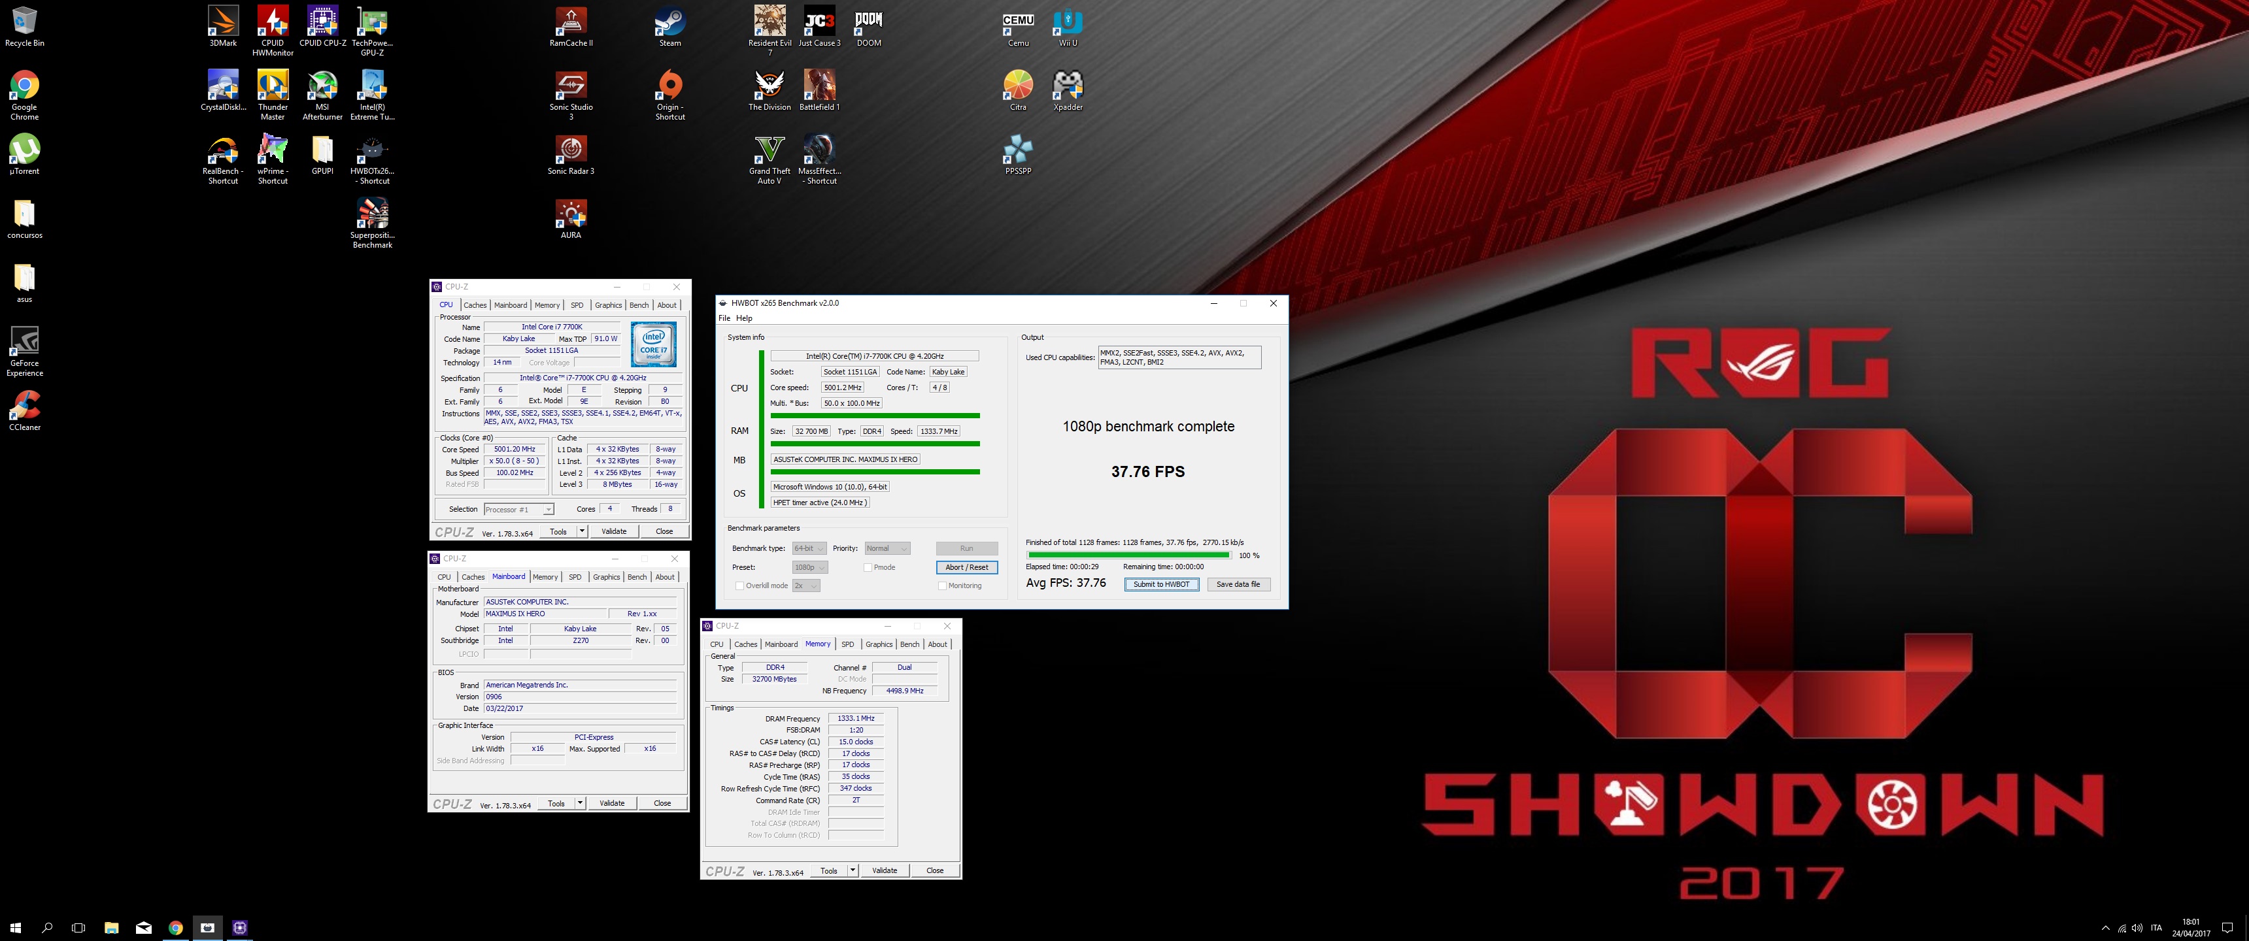
Task: Click BIOS Version field 0906
Action: pos(580,697)
